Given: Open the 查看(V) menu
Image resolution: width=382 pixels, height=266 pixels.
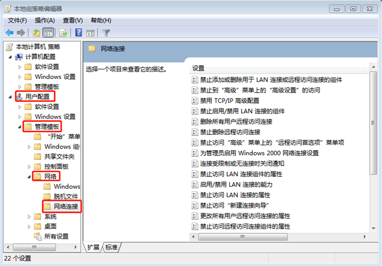Looking at the screenshot, I should [x=73, y=20].
